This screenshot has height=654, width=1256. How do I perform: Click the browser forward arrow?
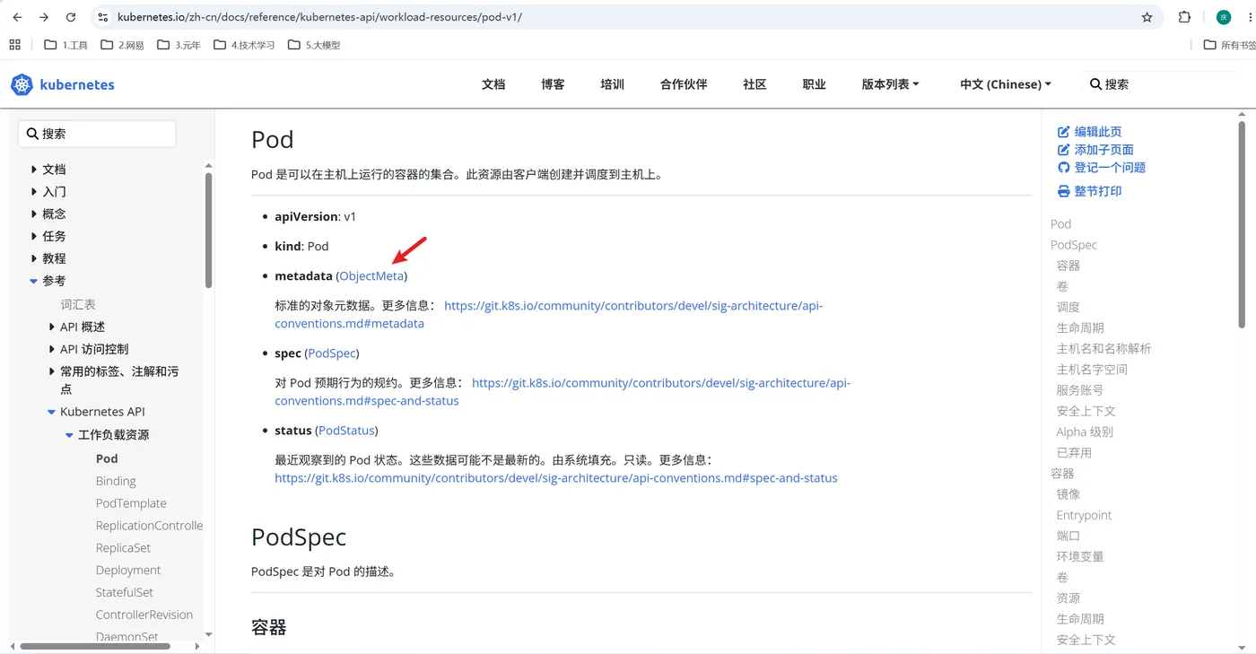[x=44, y=17]
